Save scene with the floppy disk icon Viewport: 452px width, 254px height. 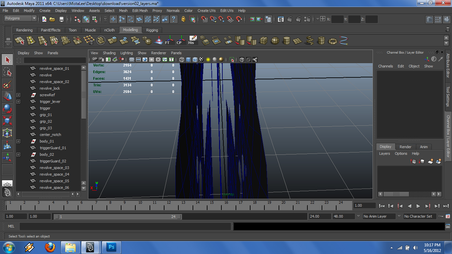tap(61, 19)
